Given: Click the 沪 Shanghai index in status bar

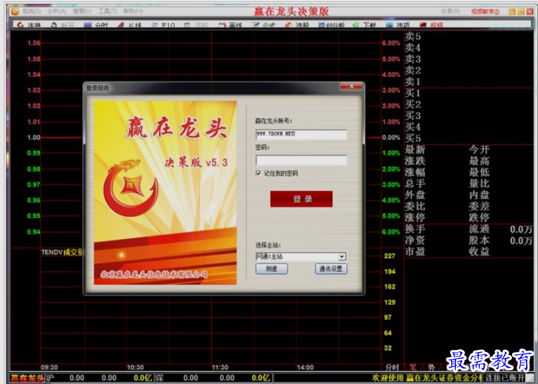Looking at the screenshot, I should coord(50,378).
